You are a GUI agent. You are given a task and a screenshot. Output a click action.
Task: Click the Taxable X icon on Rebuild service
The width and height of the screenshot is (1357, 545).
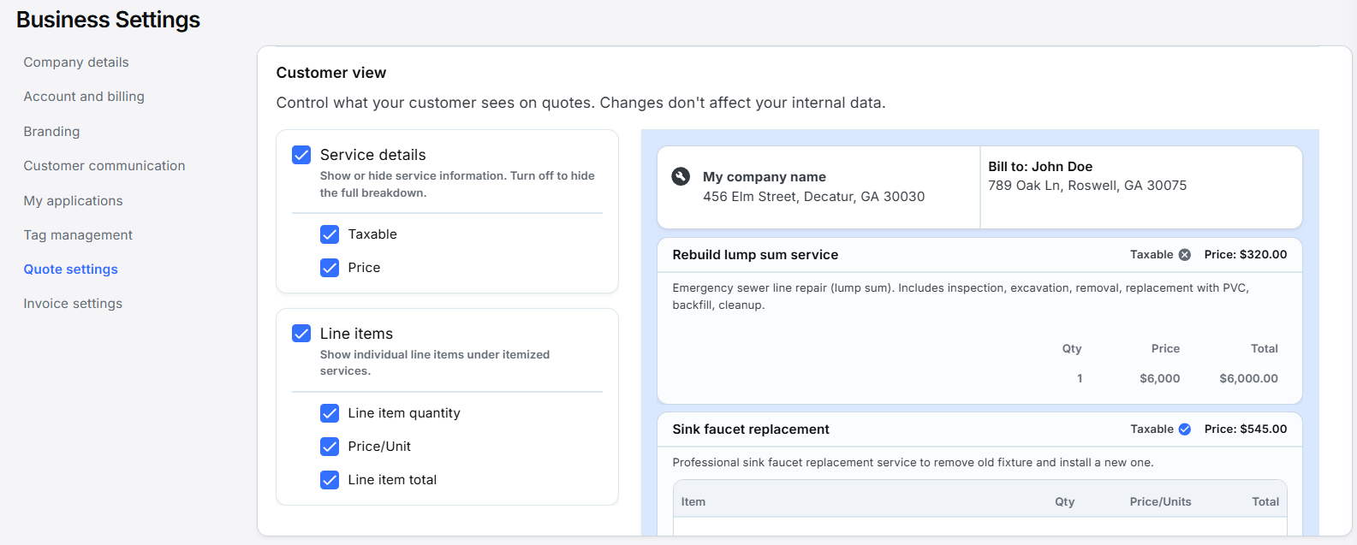pyautogui.click(x=1185, y=255)
